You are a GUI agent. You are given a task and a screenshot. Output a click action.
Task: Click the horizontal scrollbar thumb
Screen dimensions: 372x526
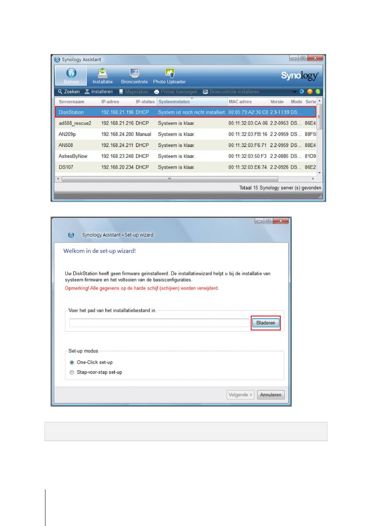point(170,179)
